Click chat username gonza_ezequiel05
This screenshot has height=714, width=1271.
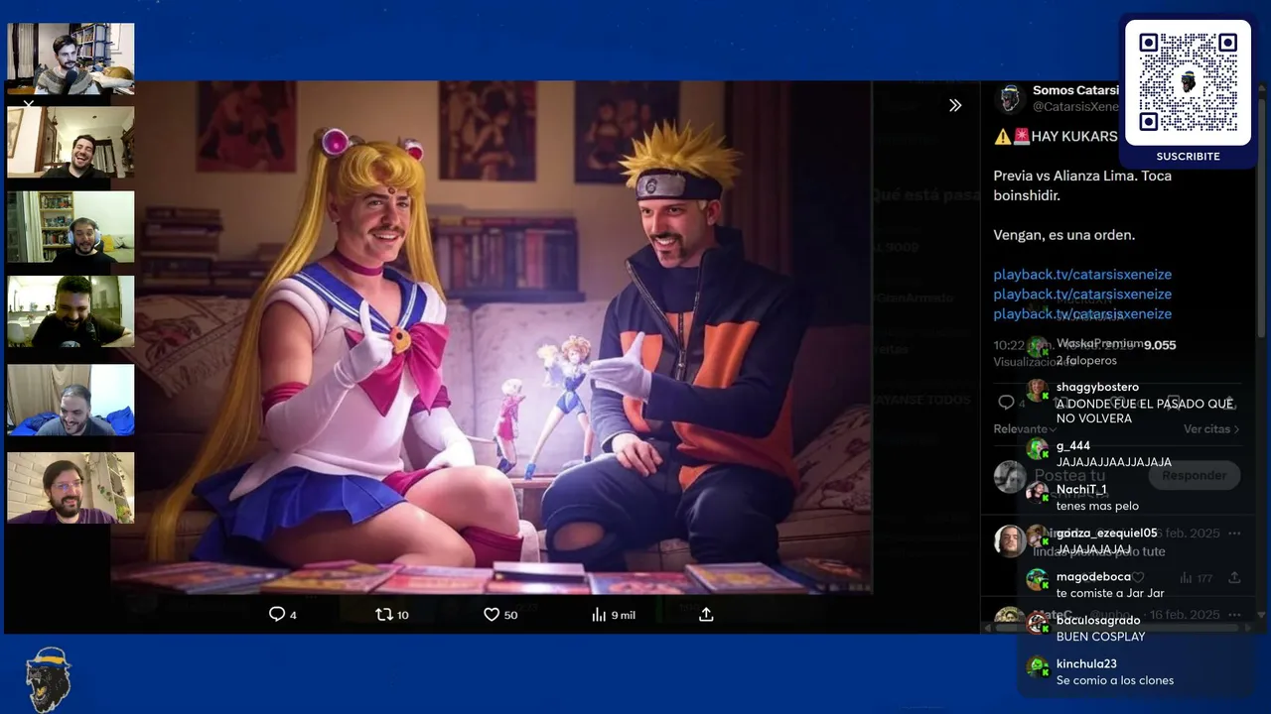click(x=1107, y=534)
